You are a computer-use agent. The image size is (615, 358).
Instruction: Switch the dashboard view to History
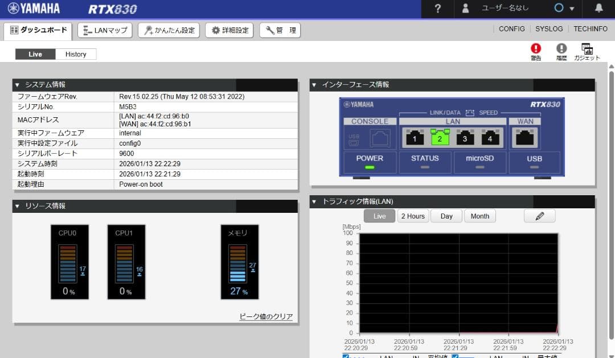click(76, 54)
